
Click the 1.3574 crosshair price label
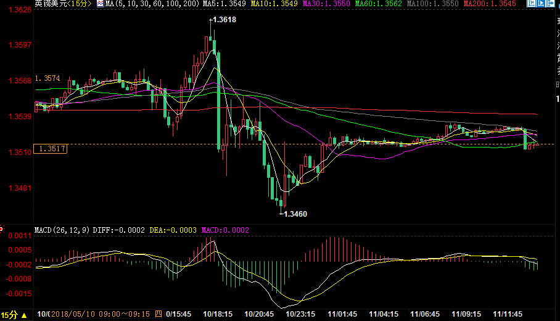48,78
